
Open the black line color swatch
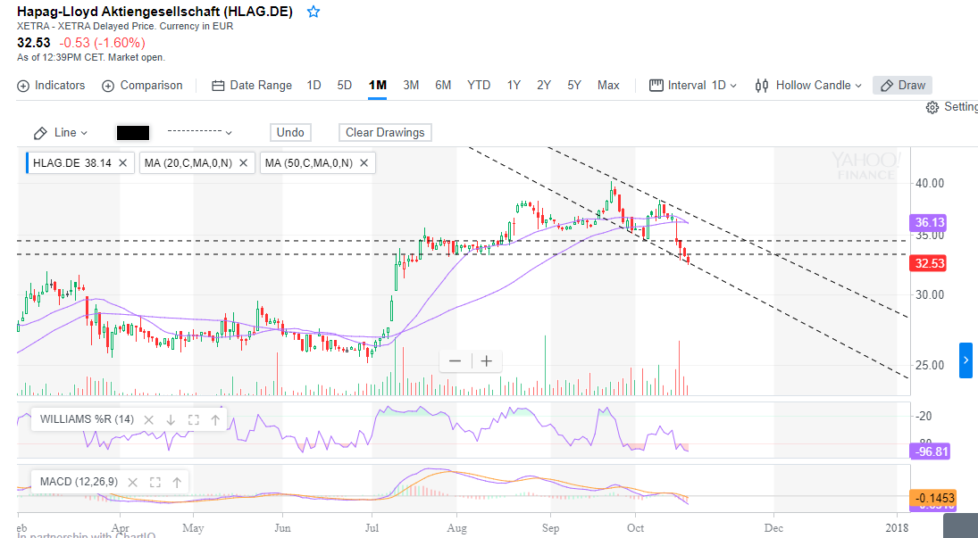click(x=133, y=133)
